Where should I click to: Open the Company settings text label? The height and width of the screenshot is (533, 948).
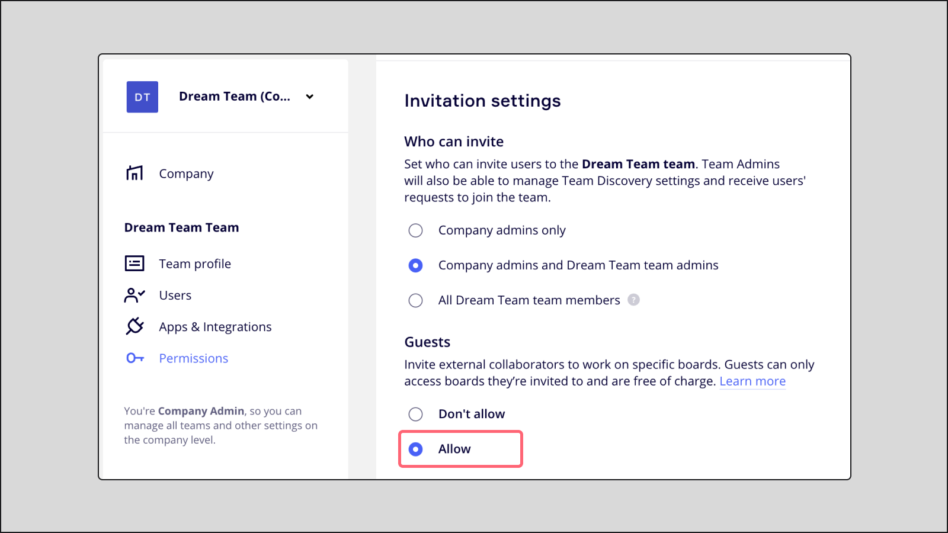pyautogui.click(x=186, y=174)
